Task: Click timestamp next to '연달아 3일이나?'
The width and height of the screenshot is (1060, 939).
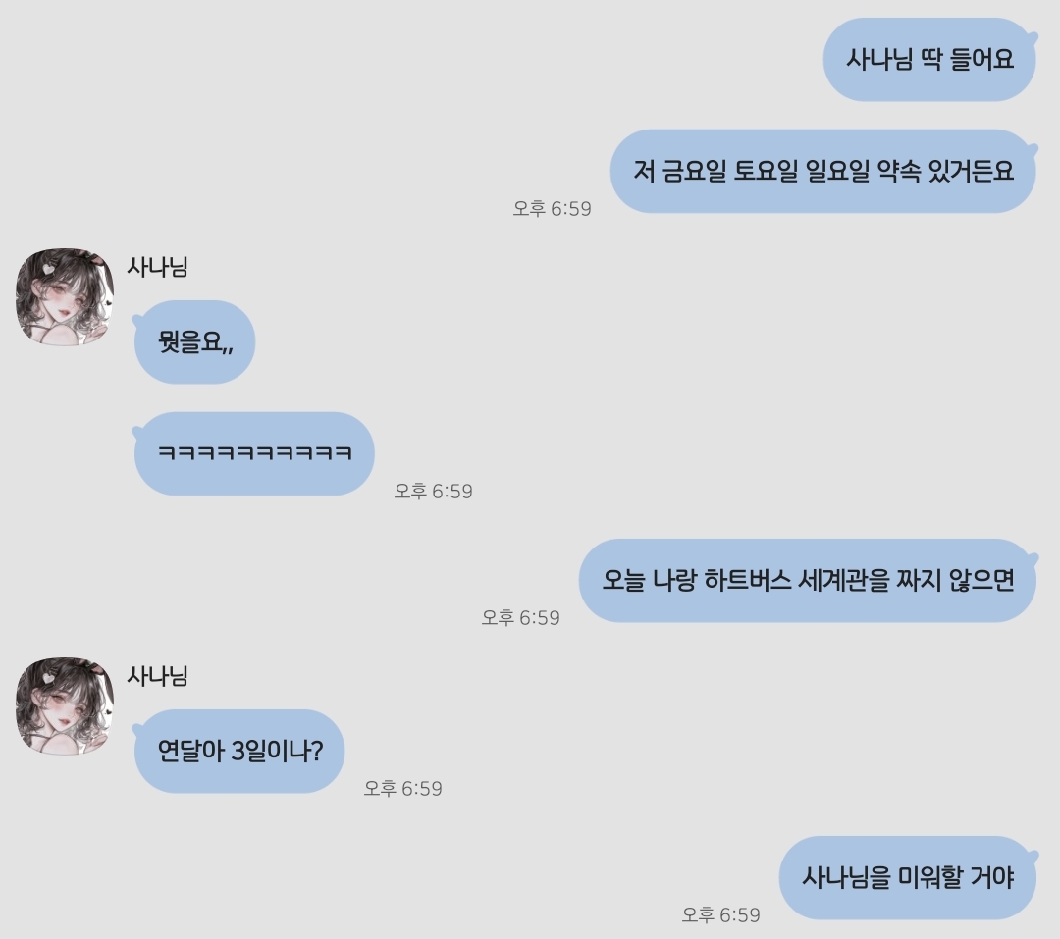Action: (x=403, y=788)
